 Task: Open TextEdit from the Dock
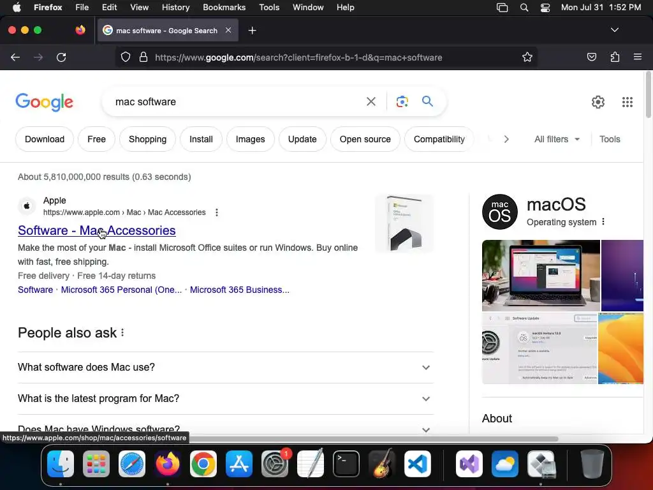point(311,464)
